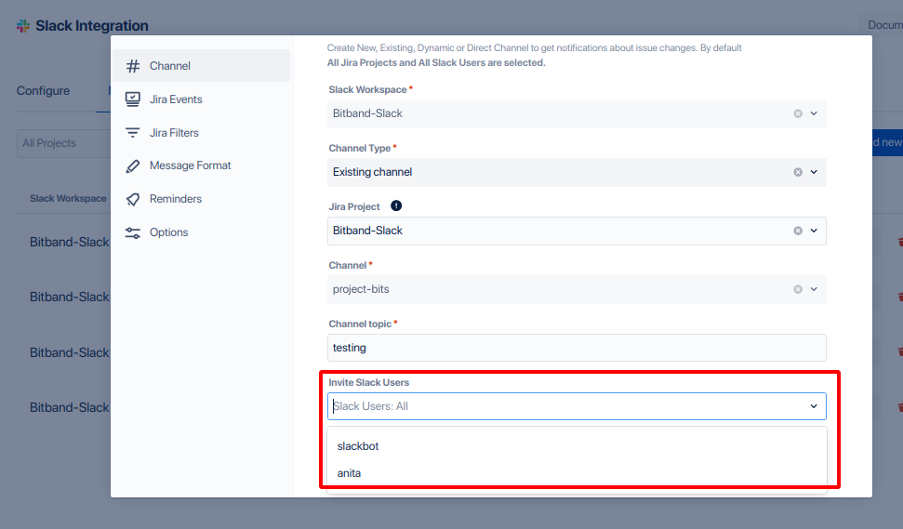Click the Slack logo icon in the header
The height and width of the screenshot is (529, 903).
click(x=23, y=26)
